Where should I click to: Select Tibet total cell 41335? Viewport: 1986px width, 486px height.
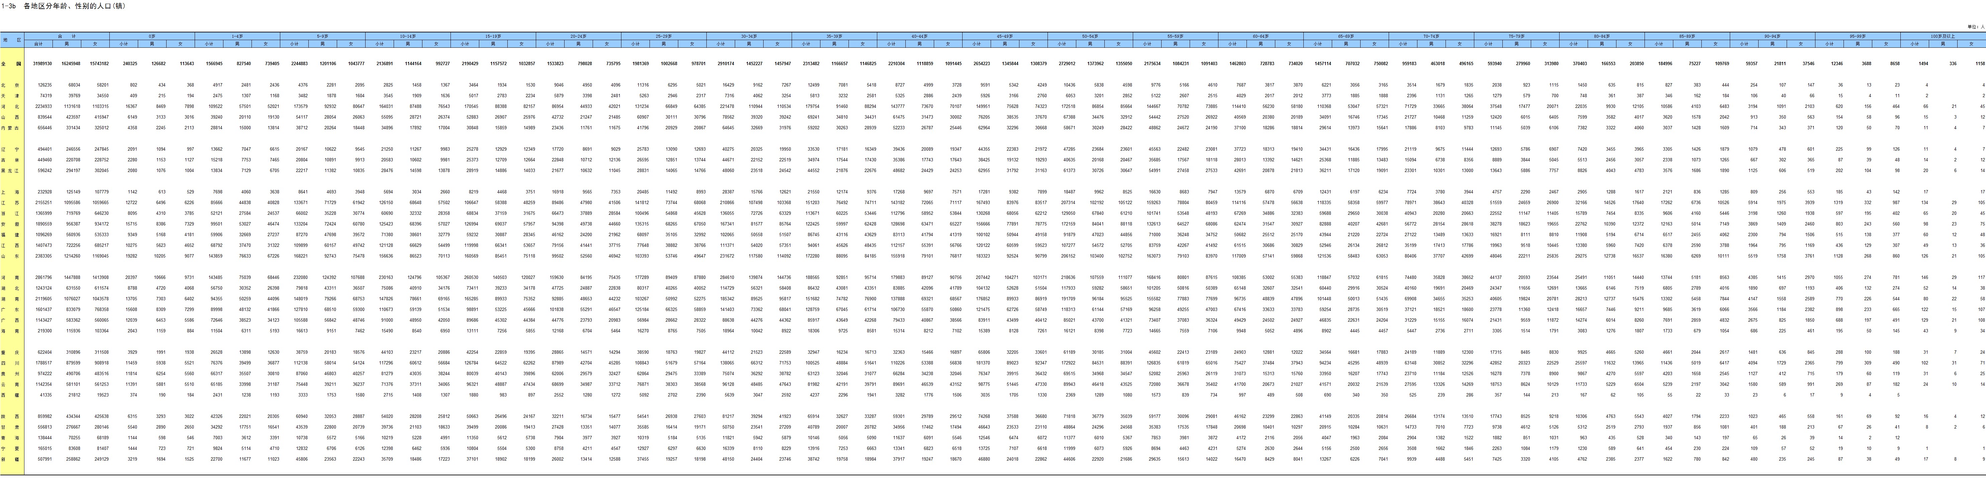(46, 394)
